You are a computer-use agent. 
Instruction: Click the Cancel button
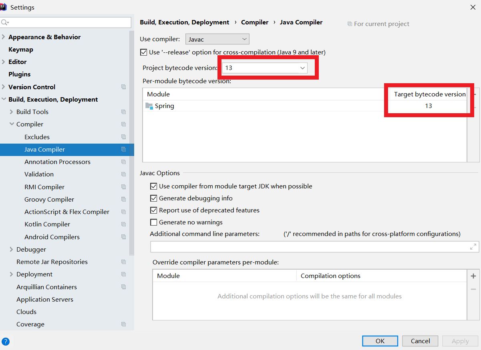421,341
